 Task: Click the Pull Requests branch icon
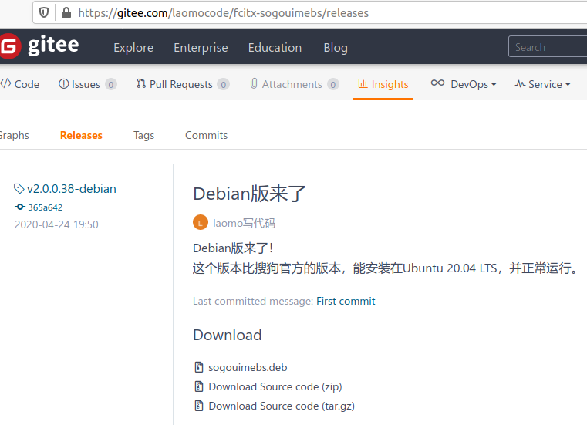tap(141, 83)
